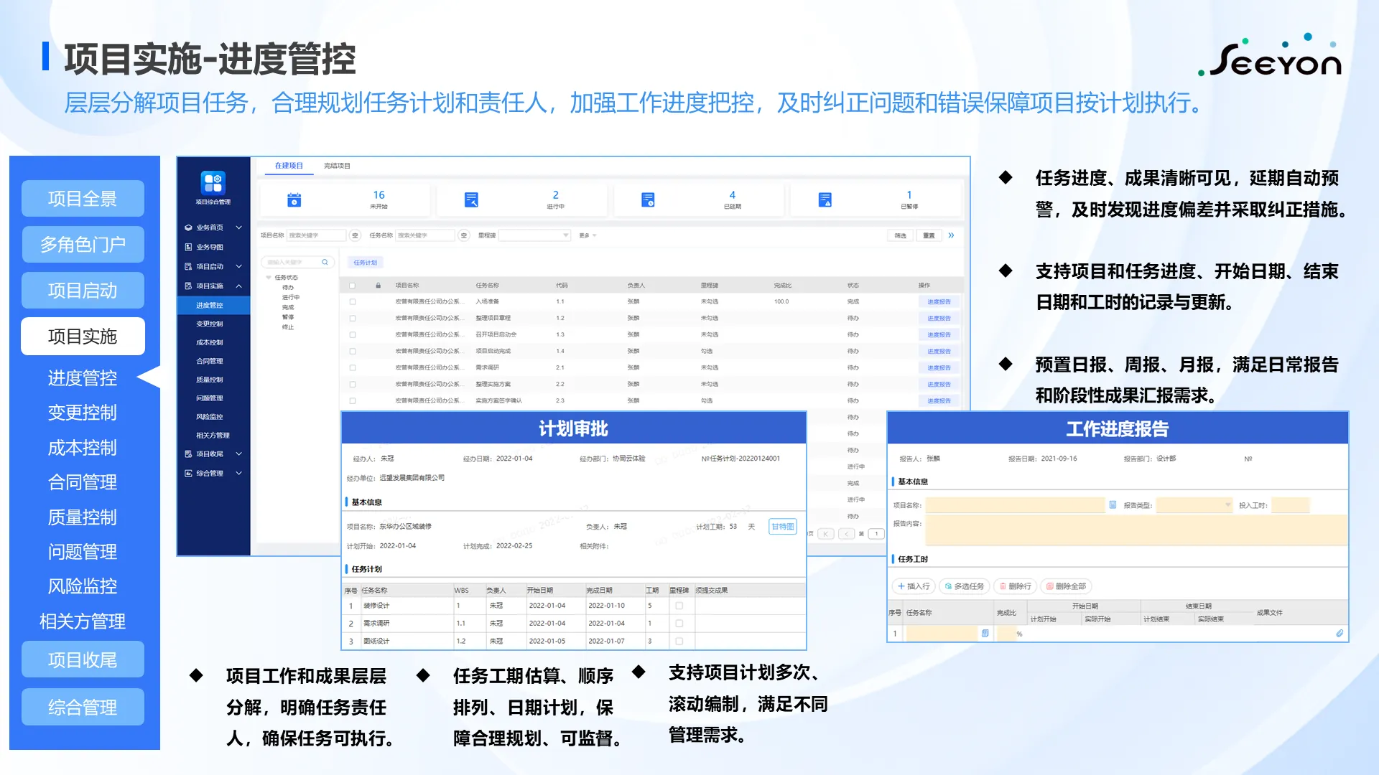The width and height of the screenshot is (1379, 775).
Task: Check the box for task 整理项目章程
Action: tap(352, 319)
